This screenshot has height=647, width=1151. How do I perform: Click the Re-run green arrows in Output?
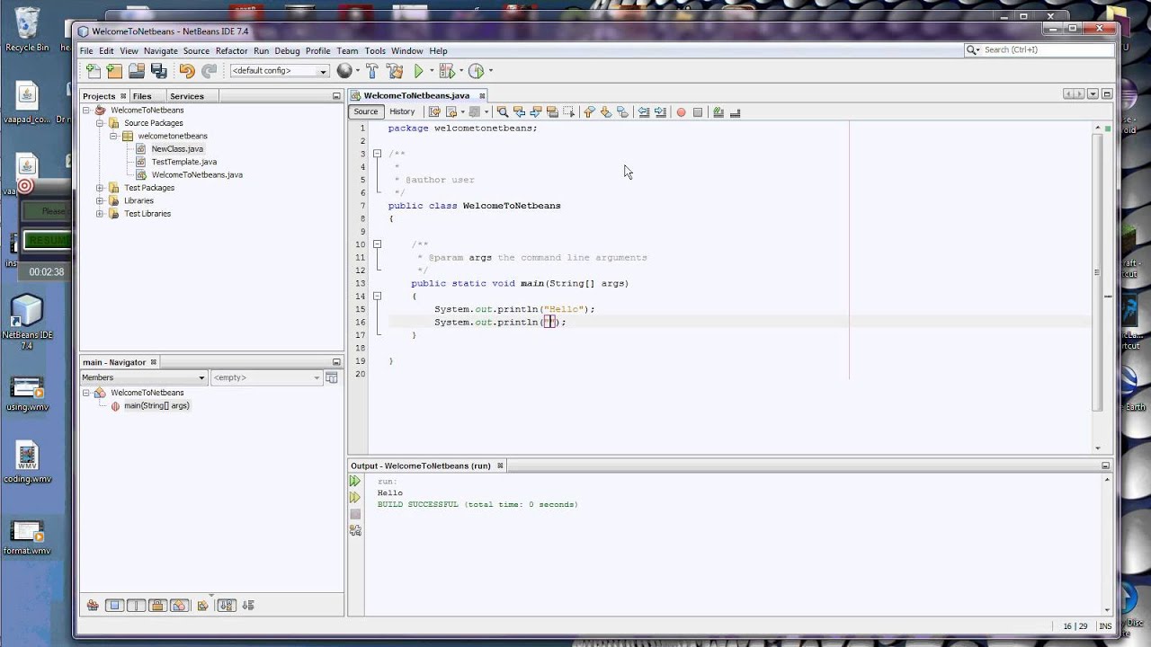(x=355, y=482)
